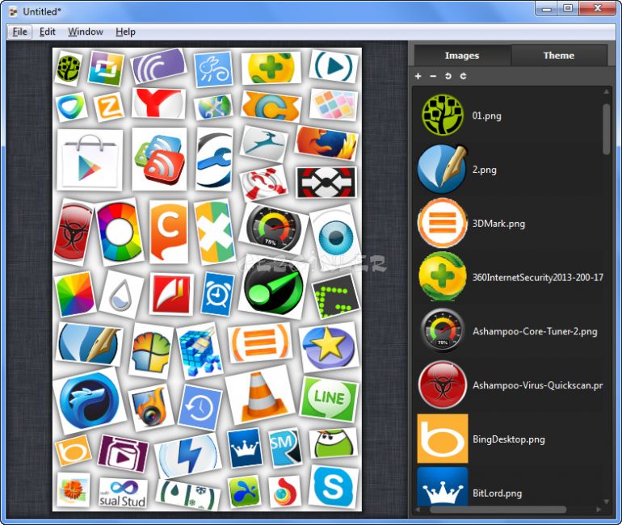The width and height of the screenshot is (622, 525).
Task: Click the VLC traffic cone image in collage
Action: (261, 397)
